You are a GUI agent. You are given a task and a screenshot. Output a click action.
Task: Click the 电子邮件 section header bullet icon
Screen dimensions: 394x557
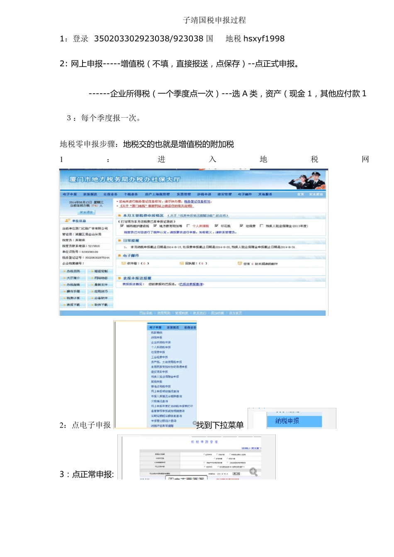pyautogui.click(x=119, y=256)
